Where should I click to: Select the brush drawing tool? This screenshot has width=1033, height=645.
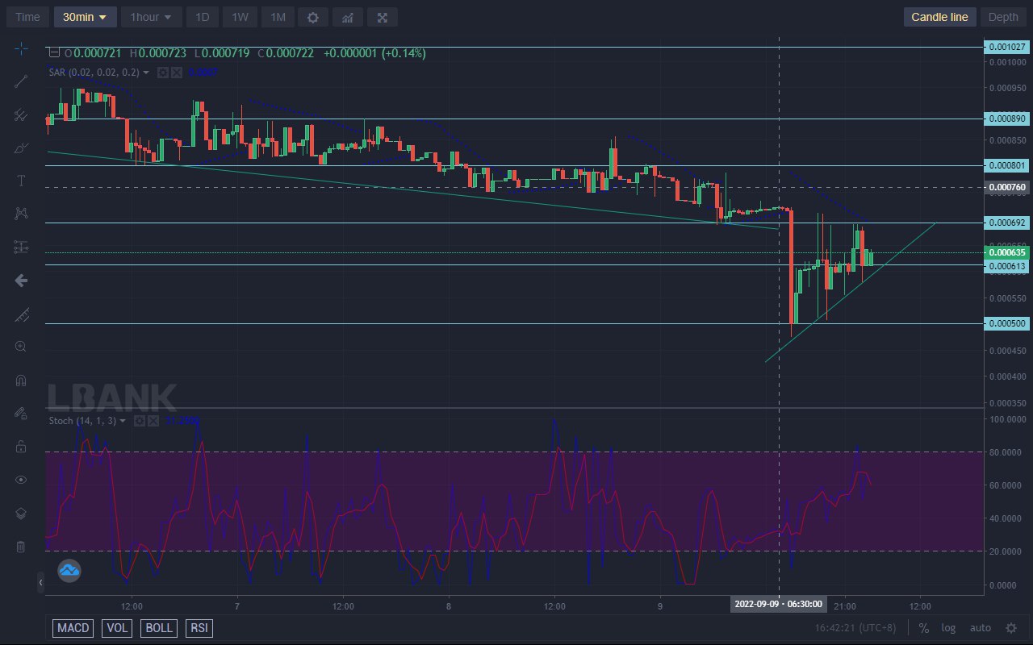click(21, 148)
